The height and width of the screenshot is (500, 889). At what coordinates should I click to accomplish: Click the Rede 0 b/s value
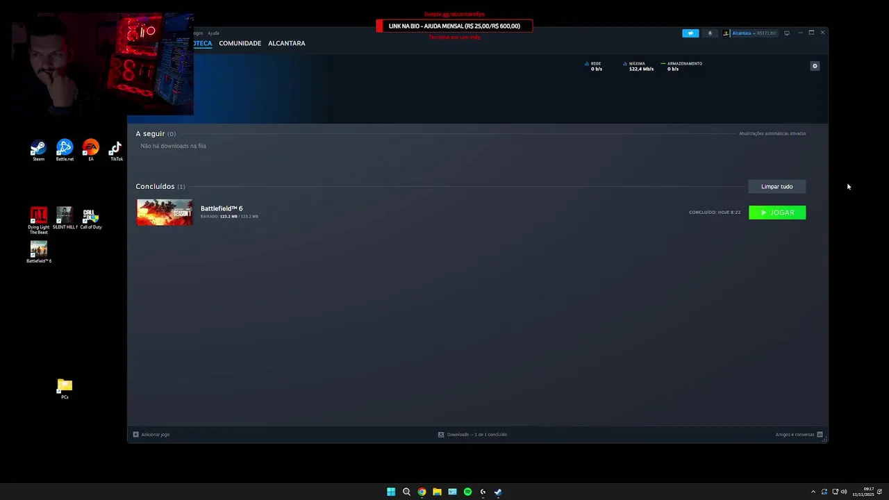point(597,69)
